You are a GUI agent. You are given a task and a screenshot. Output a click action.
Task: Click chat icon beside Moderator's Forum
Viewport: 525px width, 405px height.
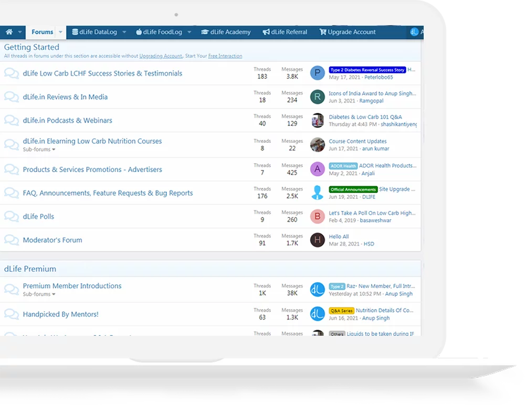tap(12, 240)
